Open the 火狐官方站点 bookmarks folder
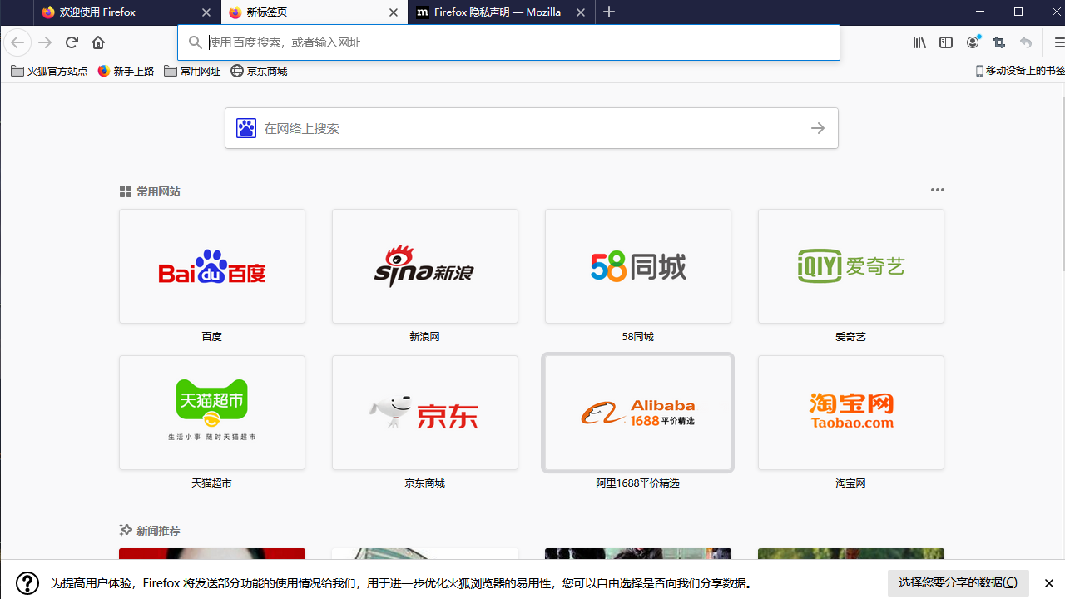 click(45, 71)
